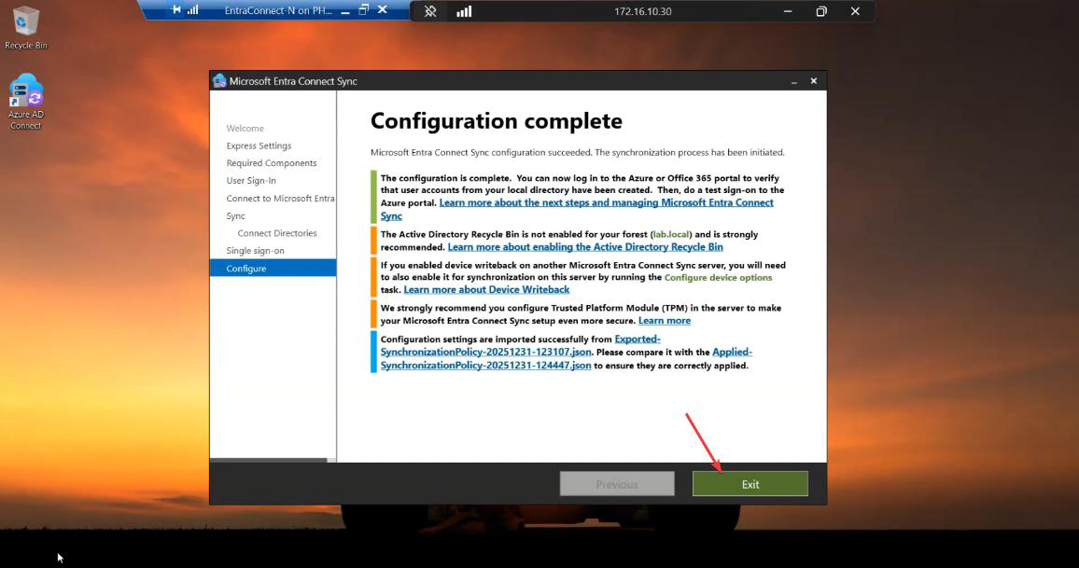Image resolution: width=1079 pixels, height=568 pixels.
Task: Click the pin icon in EntraConnect-N session bar
Action: click(176, 9)
